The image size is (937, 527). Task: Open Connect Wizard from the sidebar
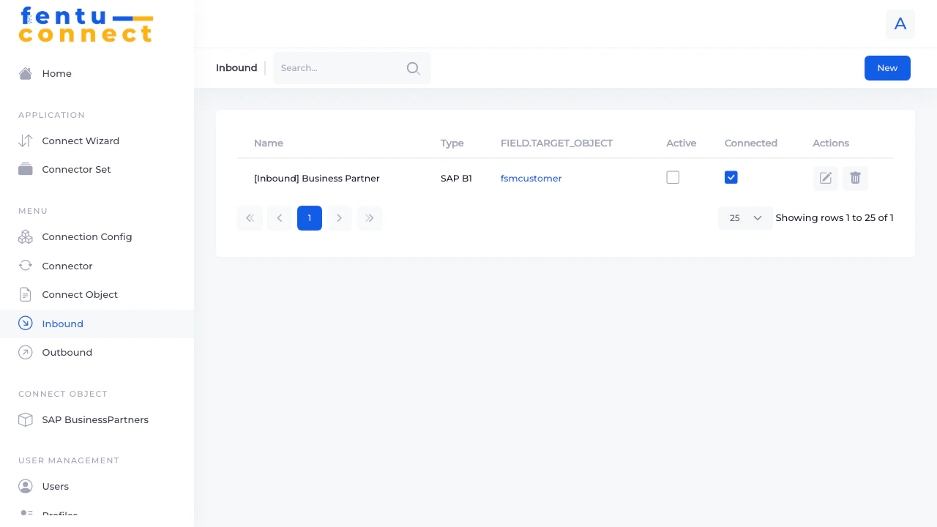97,141
